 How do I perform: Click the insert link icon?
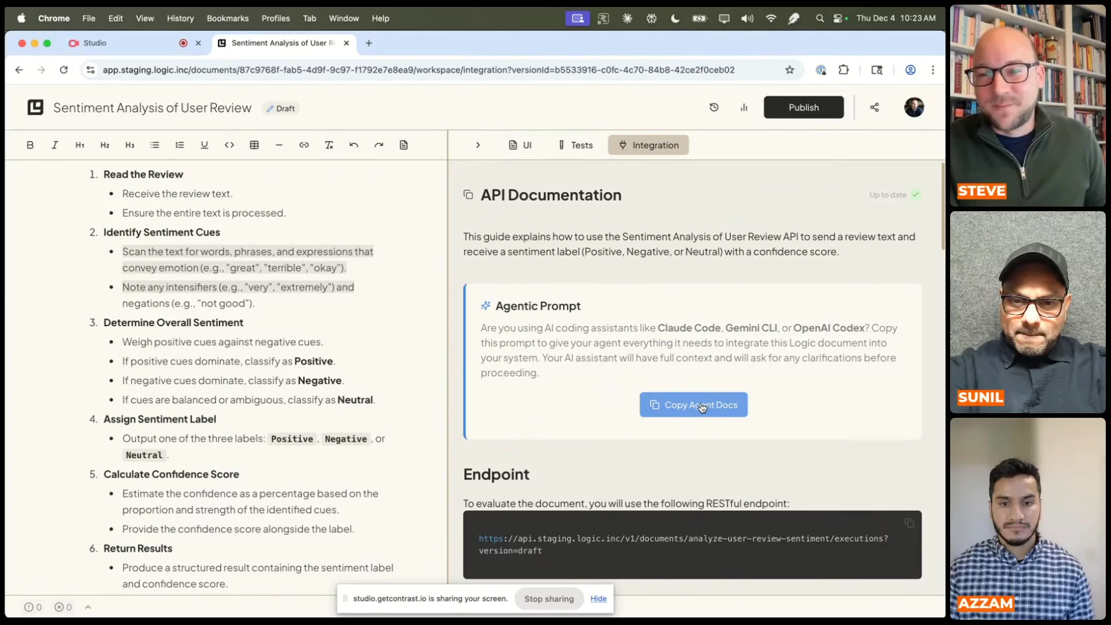point(304,145)
